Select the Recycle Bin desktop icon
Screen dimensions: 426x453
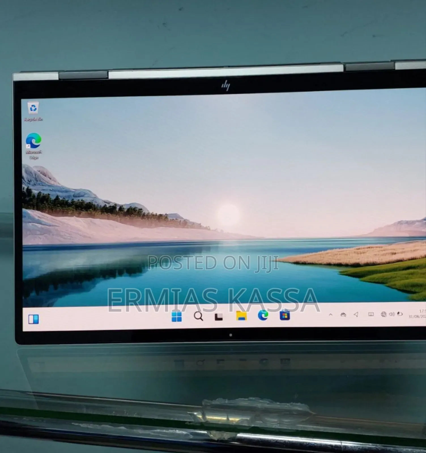point(33,112)
